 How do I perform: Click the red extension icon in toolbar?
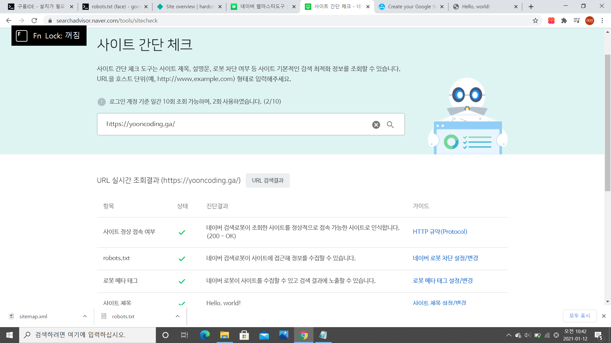click(x=551, y=21)
